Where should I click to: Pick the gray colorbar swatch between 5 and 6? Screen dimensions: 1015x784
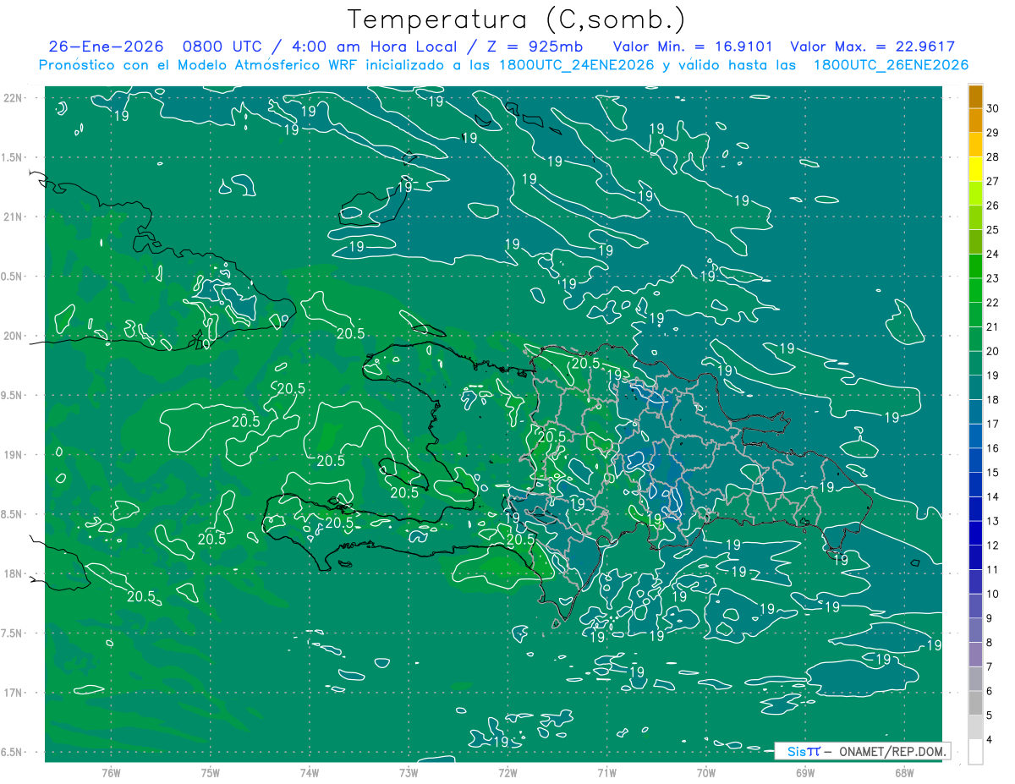[x=975, y=703]
